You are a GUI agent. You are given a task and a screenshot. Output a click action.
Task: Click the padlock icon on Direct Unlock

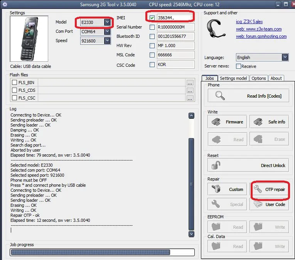tap(216, 165)
